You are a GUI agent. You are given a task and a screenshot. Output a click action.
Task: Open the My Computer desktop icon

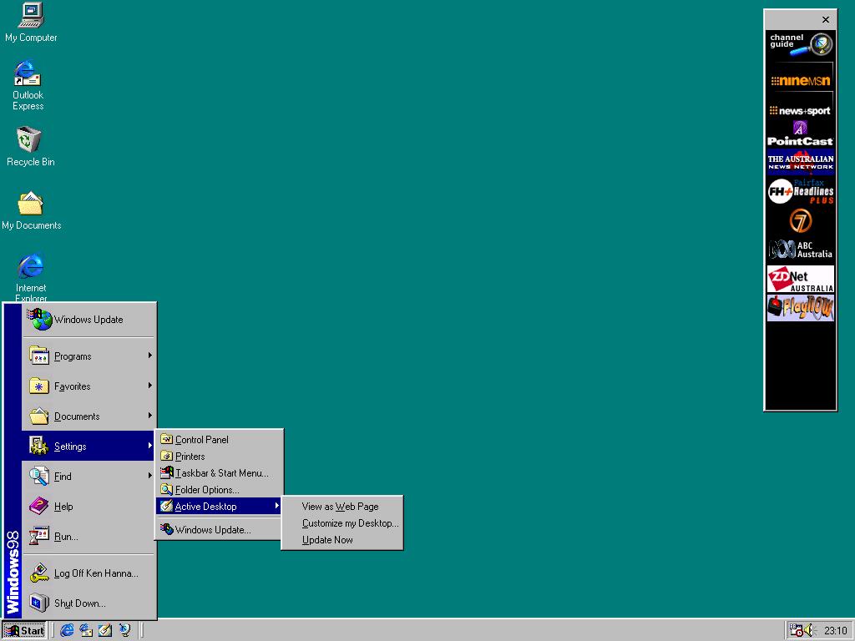(x=31, y=22)
